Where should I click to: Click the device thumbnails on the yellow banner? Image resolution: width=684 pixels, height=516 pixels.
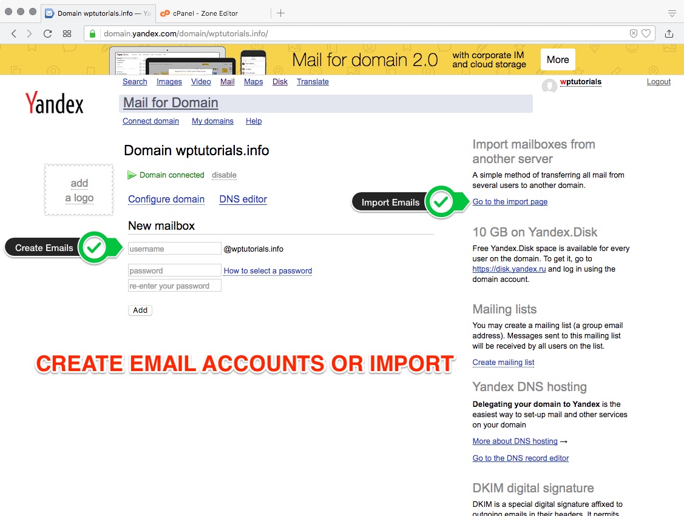(188, 61)
